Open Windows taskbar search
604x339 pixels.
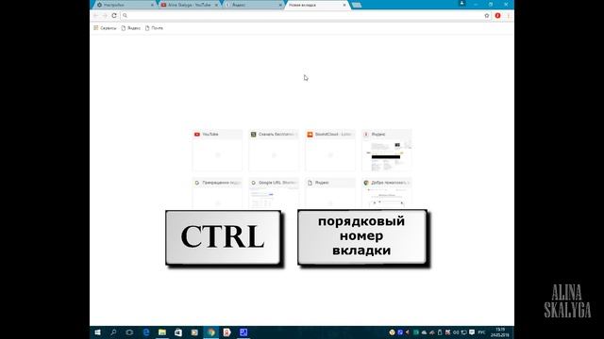[x=113, y=332]
